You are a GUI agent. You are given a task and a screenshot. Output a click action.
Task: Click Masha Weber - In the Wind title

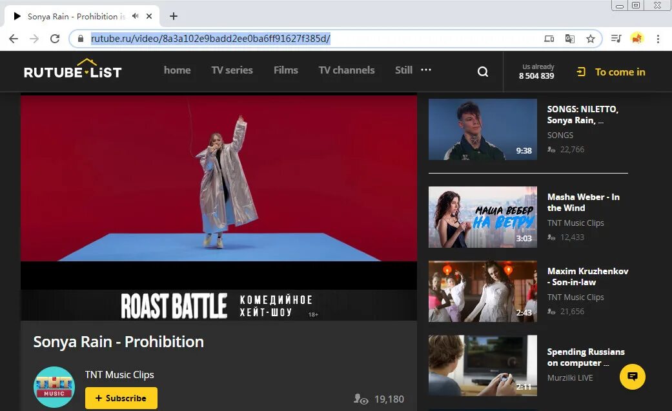click(584, 203)
